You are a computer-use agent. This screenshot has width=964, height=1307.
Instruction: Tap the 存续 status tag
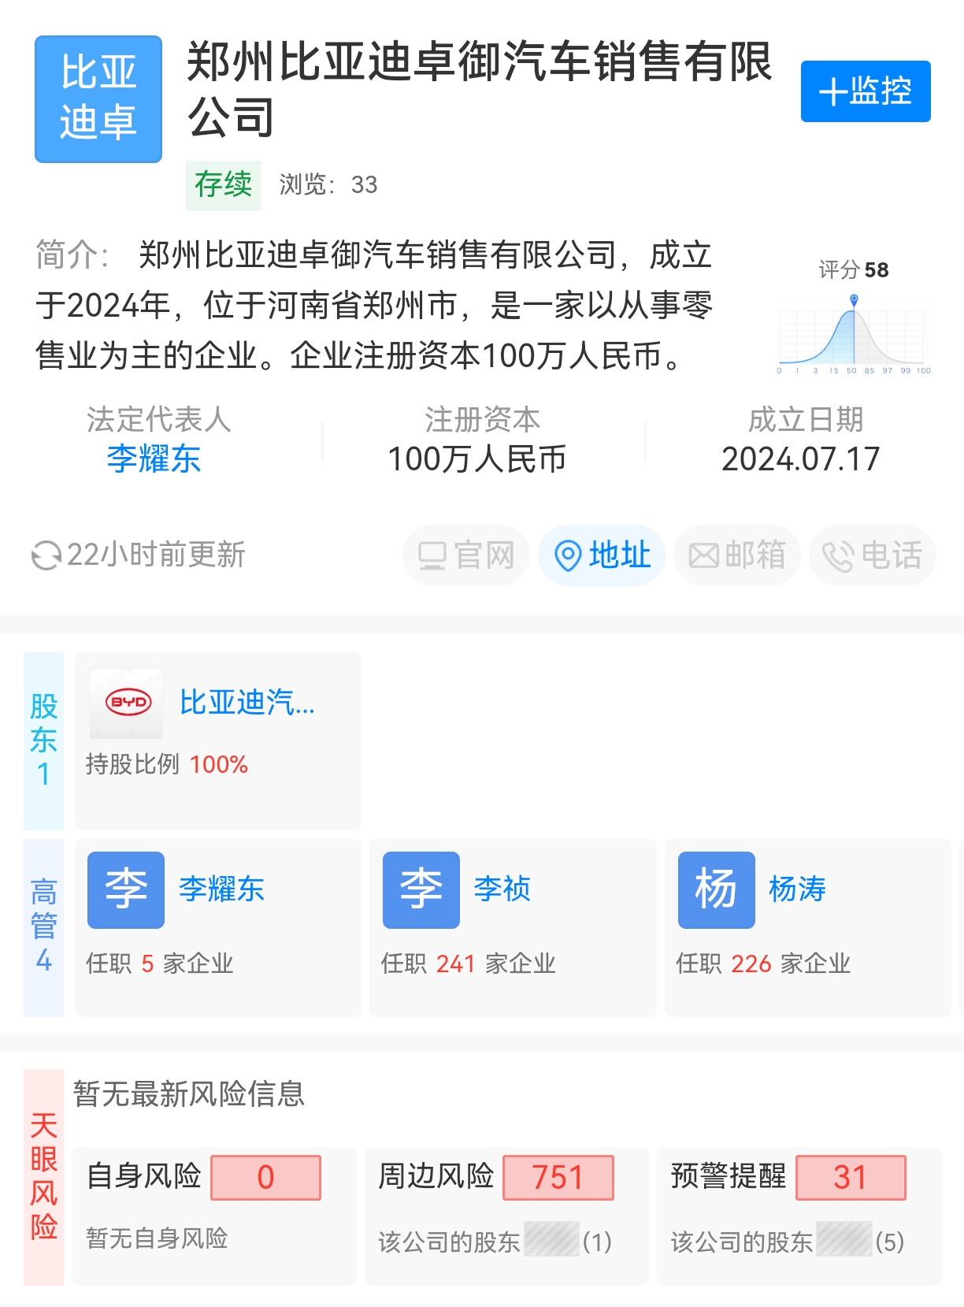[x=223, y=185]
